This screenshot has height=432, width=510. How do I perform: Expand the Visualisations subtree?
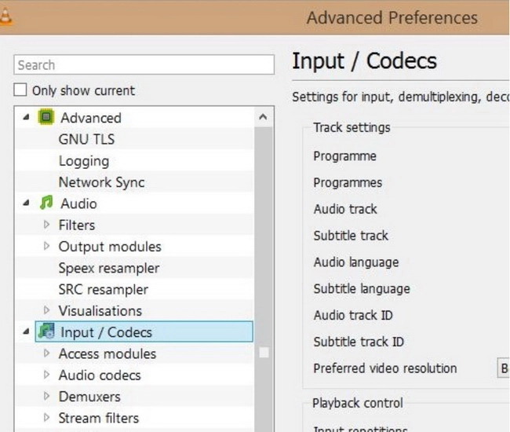(47, 311)
